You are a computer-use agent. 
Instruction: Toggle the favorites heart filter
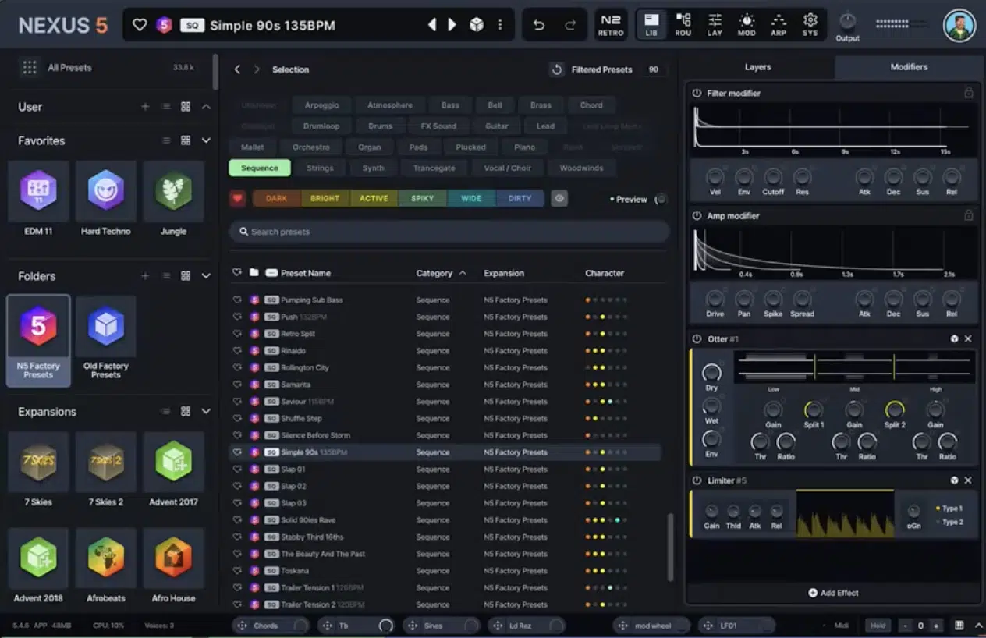[237, 198]
